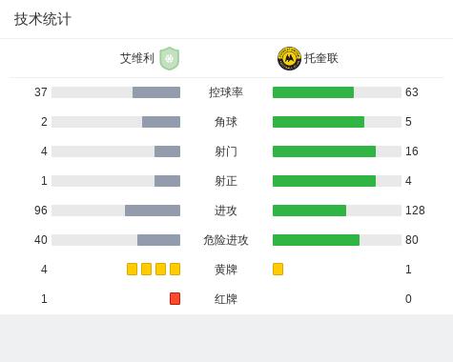Image resolution: width=453 pixels, height=362 pixels.
Task: Click the 托奎联 yellow club badge
Action: tap(289, 59)
